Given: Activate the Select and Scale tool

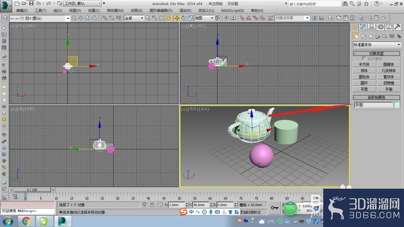Looking at the screenshot, I should click(x=190, y=18).
